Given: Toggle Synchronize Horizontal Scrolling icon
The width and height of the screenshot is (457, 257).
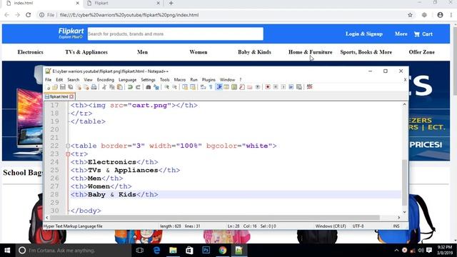Looking at the screenshot, I should point(193,87).
